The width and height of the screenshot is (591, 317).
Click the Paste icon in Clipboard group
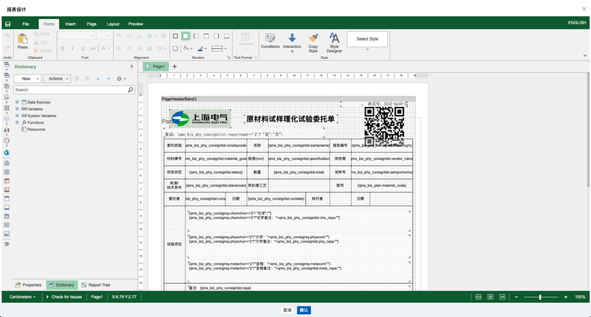tap(22, 39)
